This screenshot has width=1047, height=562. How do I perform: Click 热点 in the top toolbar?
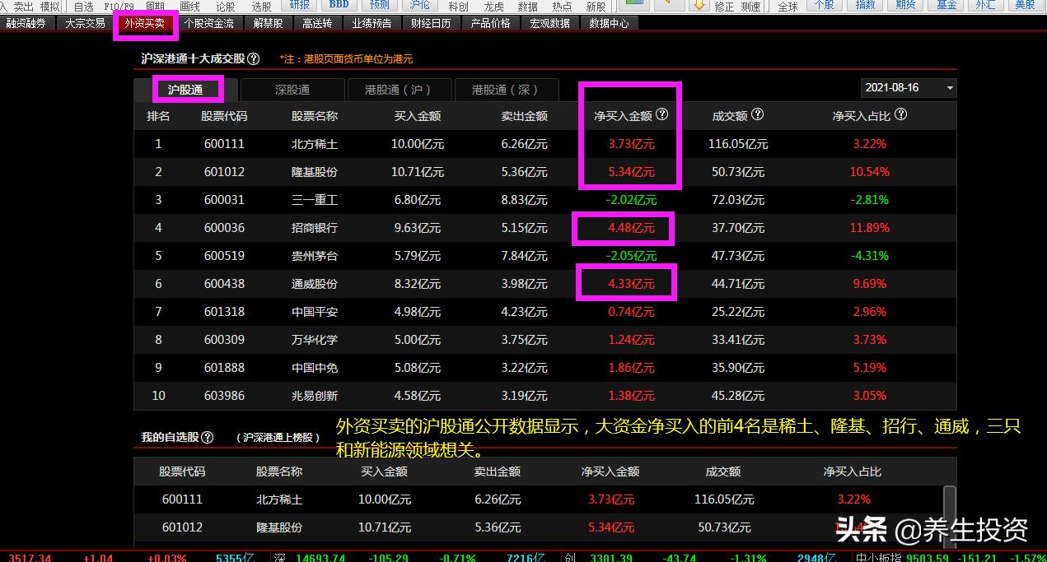pos(562,6)
